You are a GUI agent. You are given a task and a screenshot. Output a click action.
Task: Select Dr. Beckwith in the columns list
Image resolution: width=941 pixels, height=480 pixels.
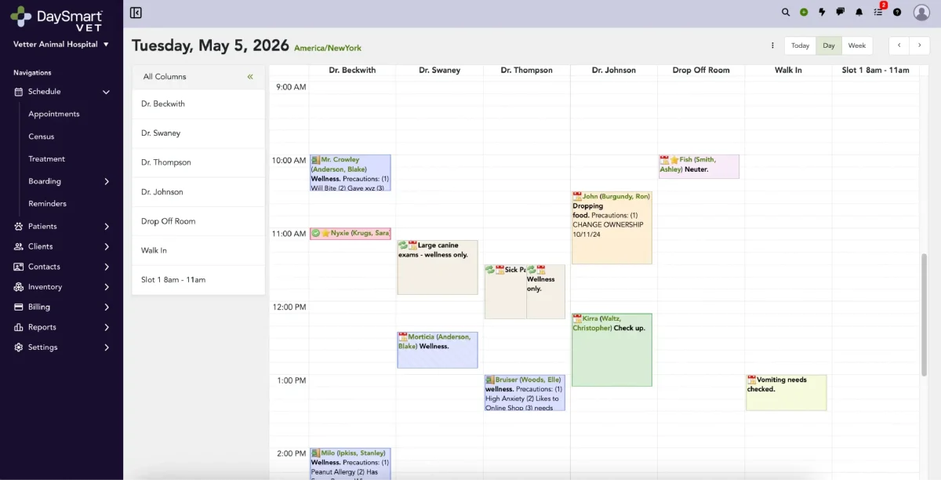click(198, 104)
